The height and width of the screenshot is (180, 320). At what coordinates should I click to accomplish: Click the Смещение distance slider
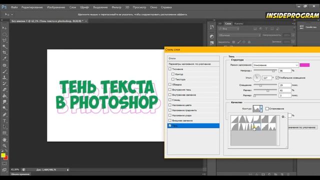click(265, 85)
